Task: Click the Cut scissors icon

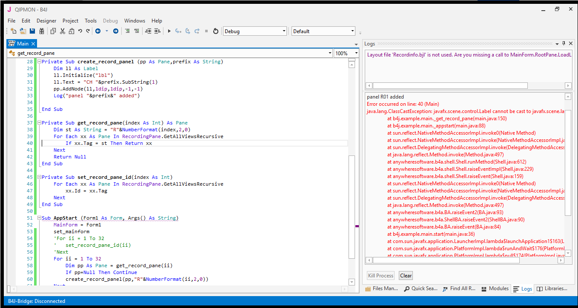Action: [x=63, y=31]
